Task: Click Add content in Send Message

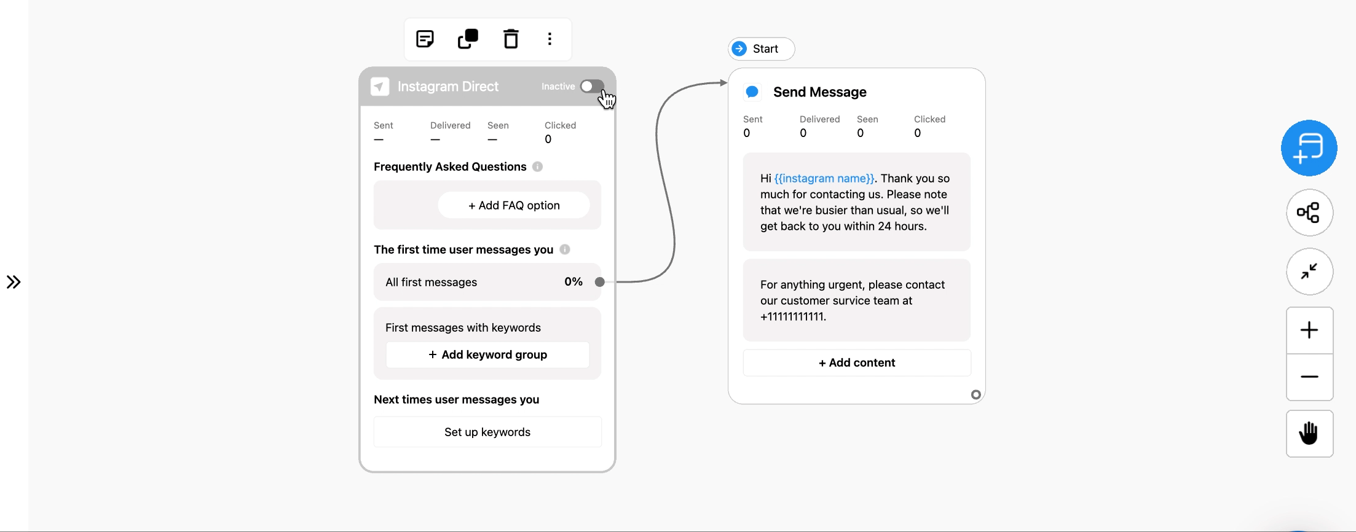Action: pos(857,362)
